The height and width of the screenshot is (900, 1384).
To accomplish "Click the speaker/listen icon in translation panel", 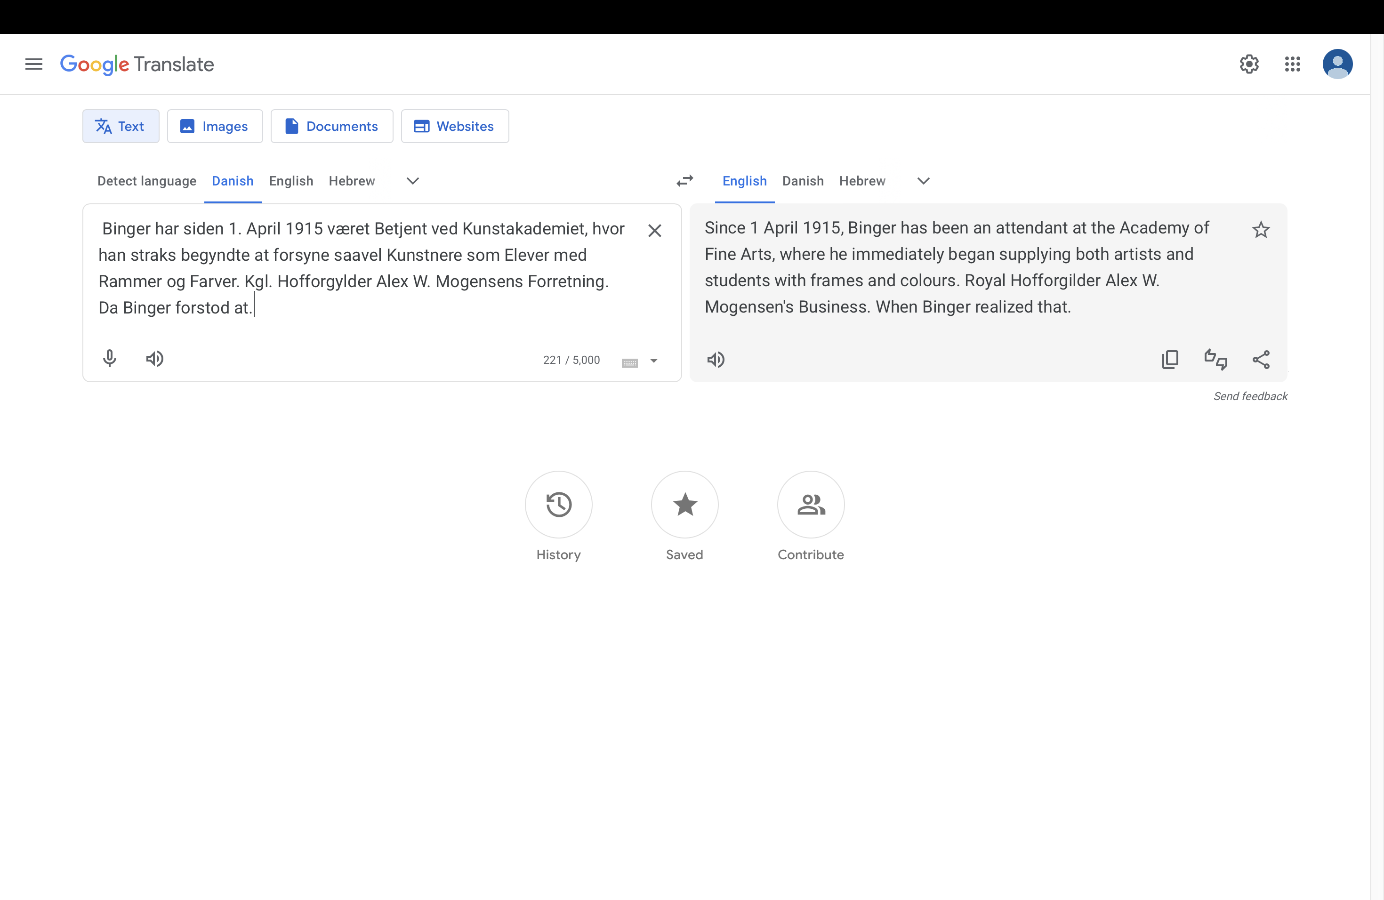I will tap(715, 359).
